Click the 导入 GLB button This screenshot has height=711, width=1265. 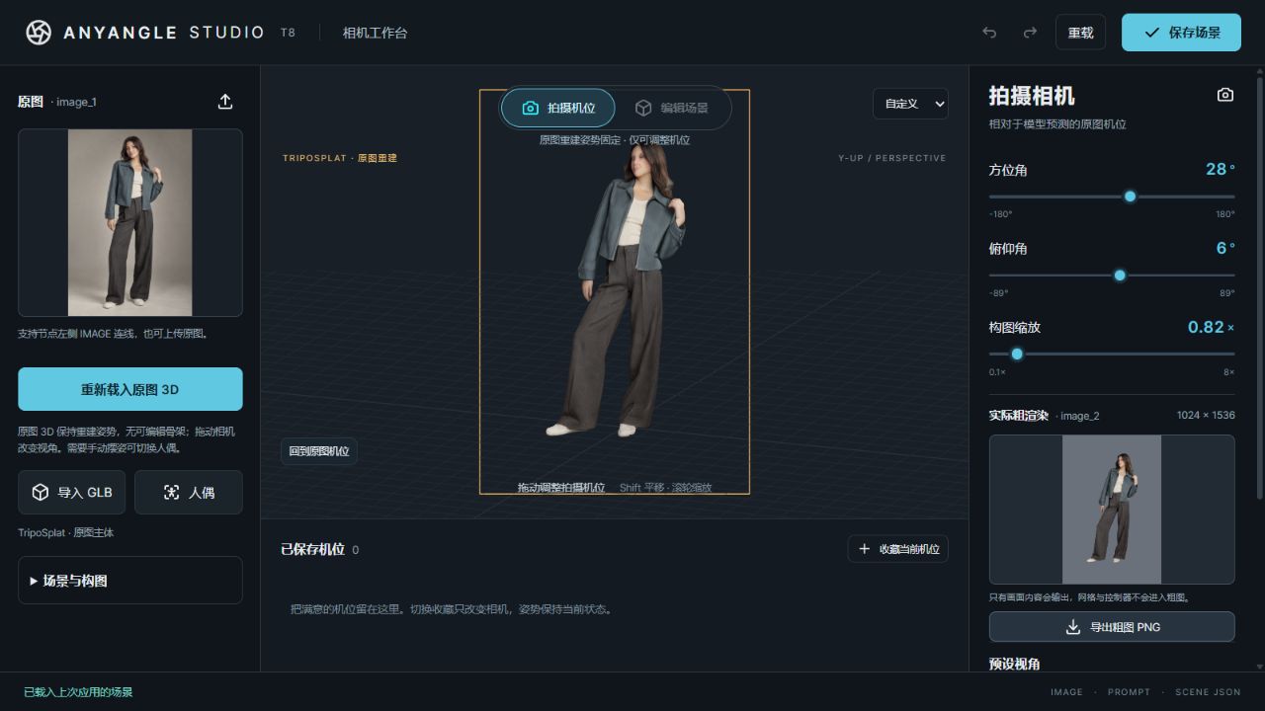coord(72,492)
